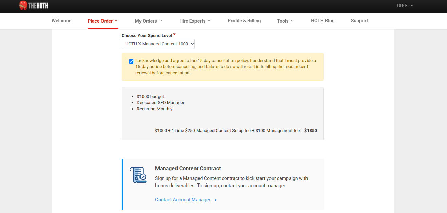Image resolution: width=447 pixels, height=213 pixels.
Task: Click the Managed Content Contract heading
Action: 188,168
